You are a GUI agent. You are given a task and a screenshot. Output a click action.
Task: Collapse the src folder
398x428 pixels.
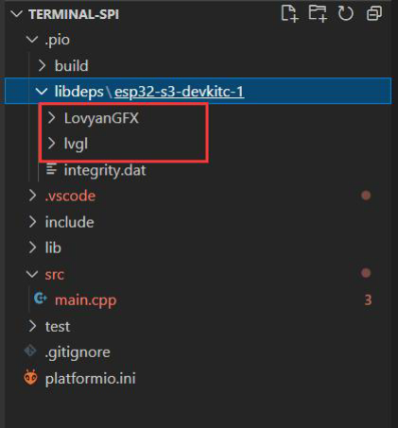pos(45,274)
